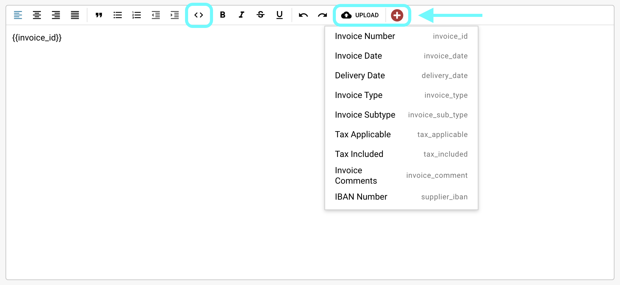Image resolution: width=620 pixels, height=285 pixels.
Task: Align text to the right
Action: (x=56, y=15)
